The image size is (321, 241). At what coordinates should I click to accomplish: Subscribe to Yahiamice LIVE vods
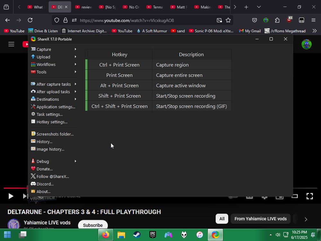pyautogui.click(x=93, y=225)
